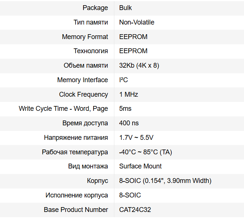244x222 pixels.
Task: Click the "Объем памяти" label
Action: pyautogui.click(x=86, y=65)
